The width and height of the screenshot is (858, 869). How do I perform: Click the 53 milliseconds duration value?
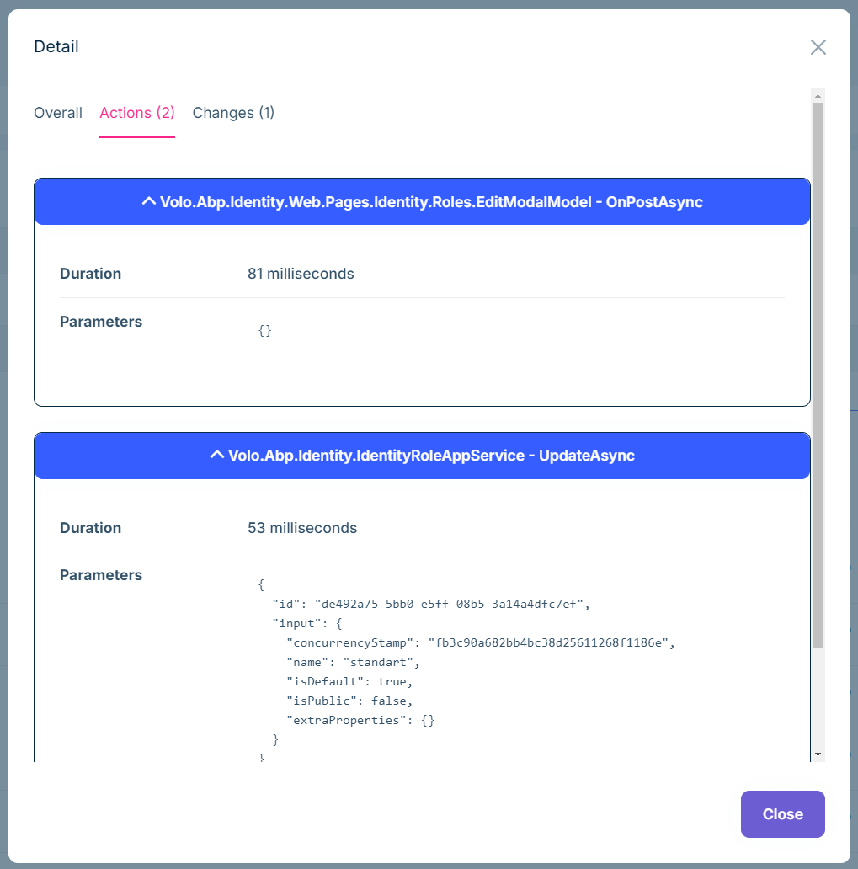303,528
